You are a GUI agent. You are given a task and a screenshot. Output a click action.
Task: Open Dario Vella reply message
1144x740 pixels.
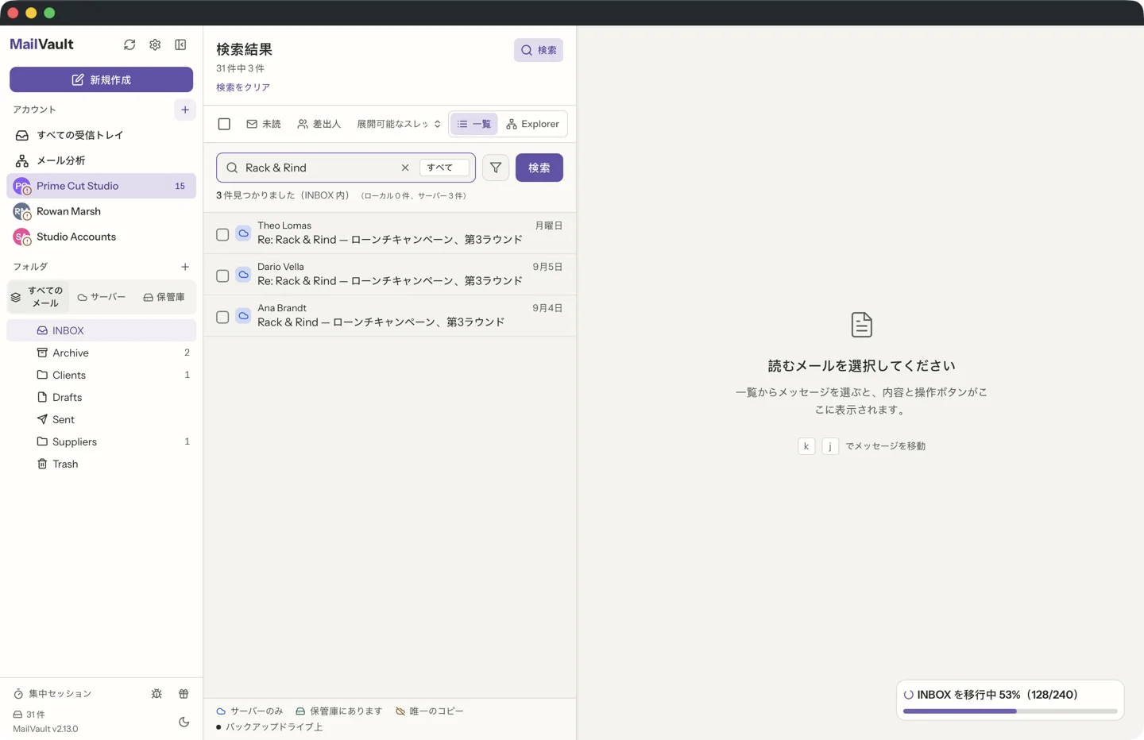[x=390, y=274]
